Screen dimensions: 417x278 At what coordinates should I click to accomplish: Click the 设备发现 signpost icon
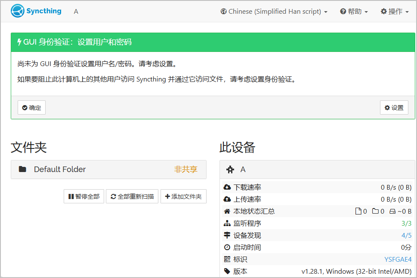[227, 235]
